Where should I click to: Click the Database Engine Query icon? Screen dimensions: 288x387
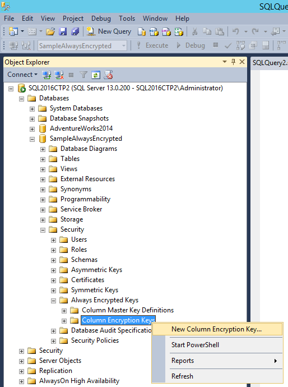[x=142, y=31]
